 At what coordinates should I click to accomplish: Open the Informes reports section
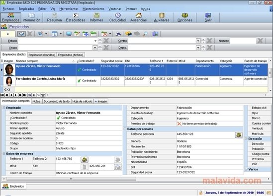pyautogui.click(x=96, y=17)
